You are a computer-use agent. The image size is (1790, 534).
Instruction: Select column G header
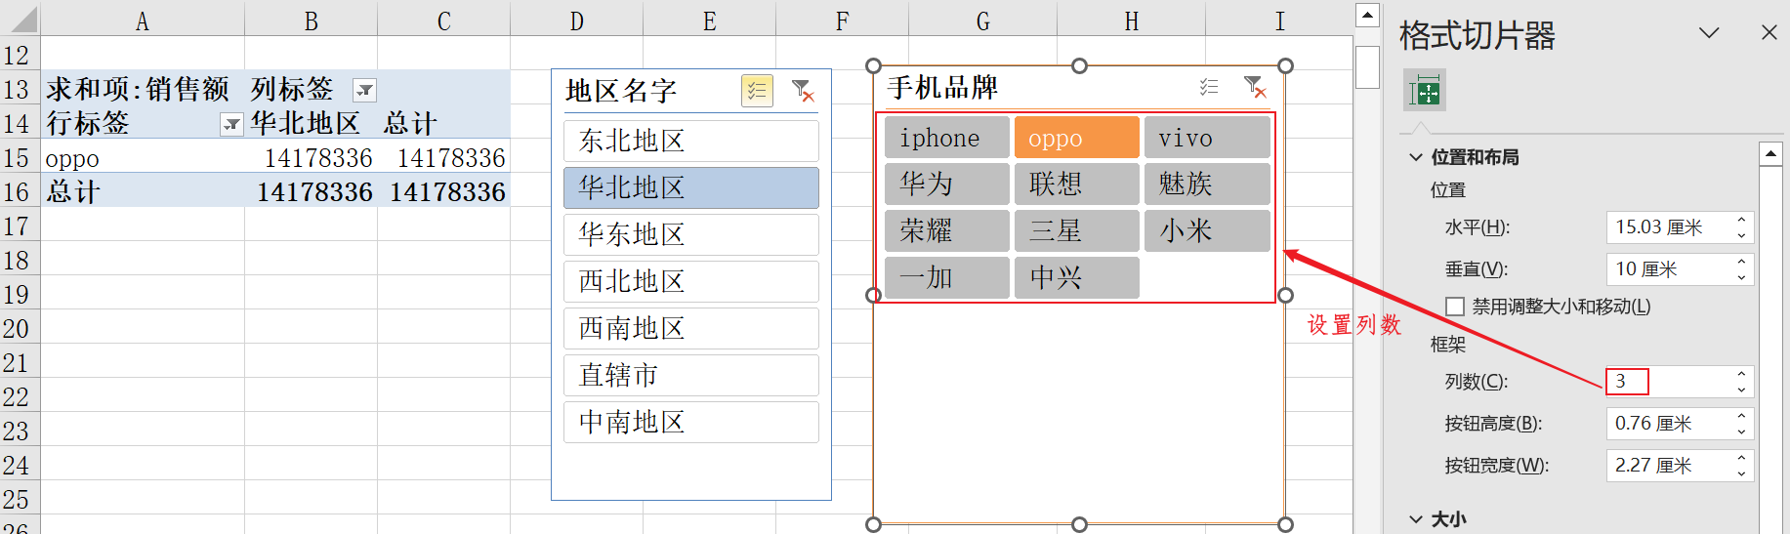pos(982,21)
